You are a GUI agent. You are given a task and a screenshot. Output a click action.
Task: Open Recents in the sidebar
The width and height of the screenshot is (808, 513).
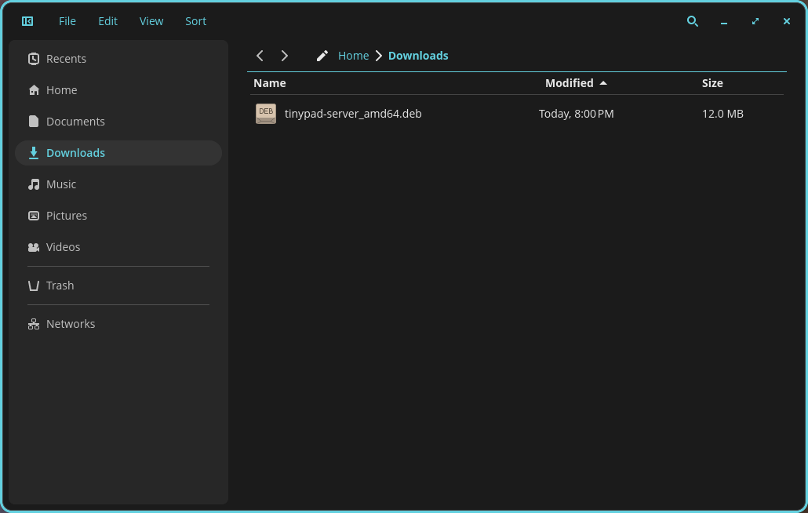pos(118,59)
